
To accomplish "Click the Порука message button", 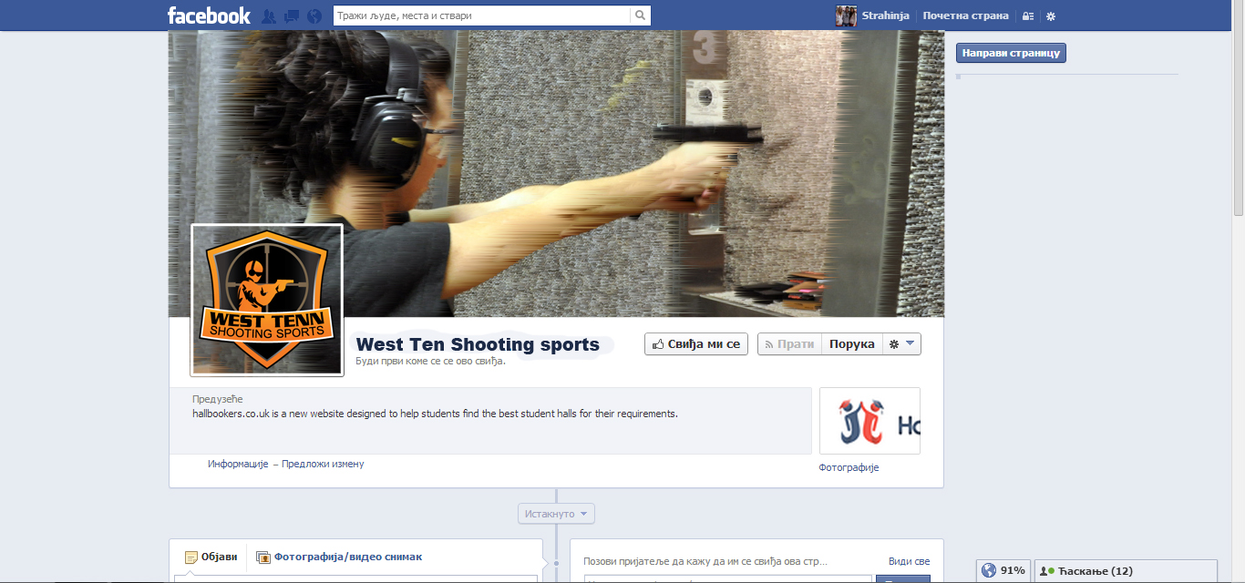I will tap(852, 343).
